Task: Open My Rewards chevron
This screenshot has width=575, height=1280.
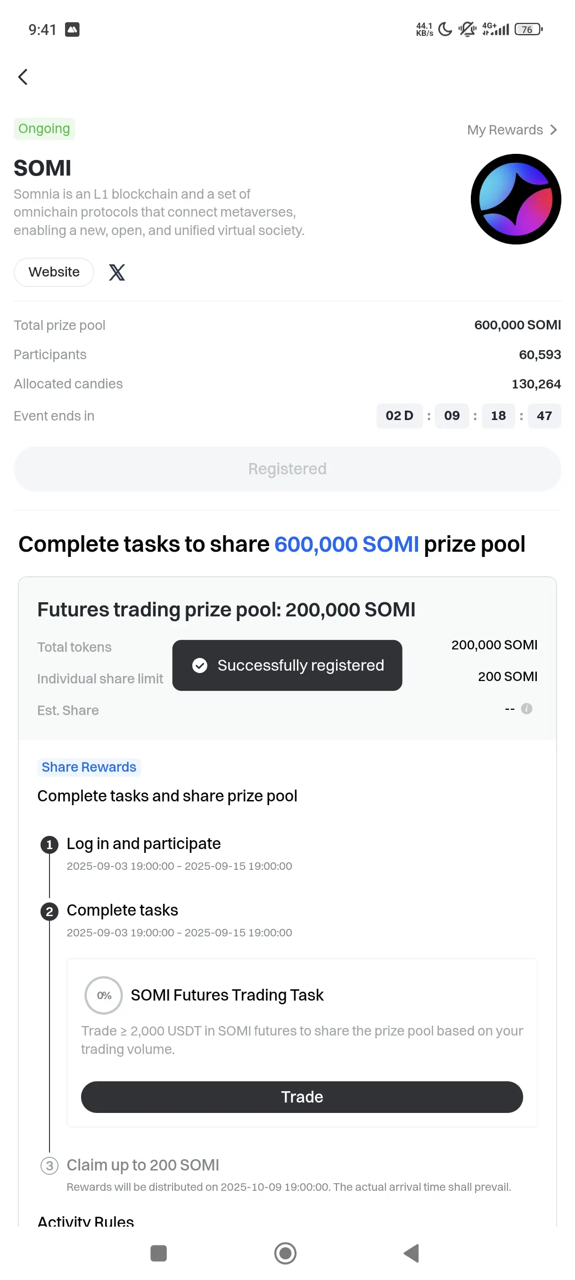Action: (x=553, y=130)
